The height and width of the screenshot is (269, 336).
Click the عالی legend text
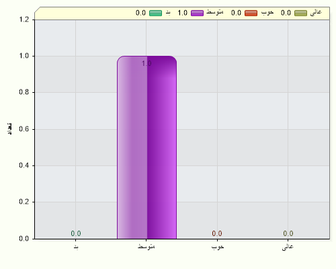click(x=316, y=12)
